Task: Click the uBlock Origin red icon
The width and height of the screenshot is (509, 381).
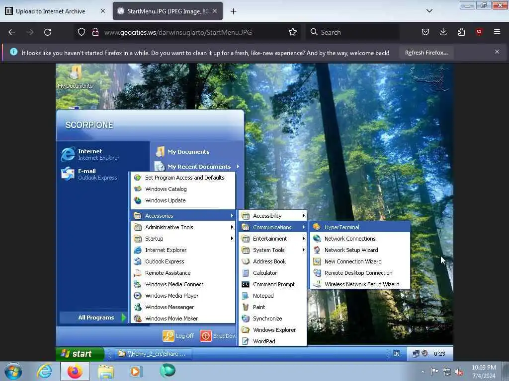Action: click(479, 32)
